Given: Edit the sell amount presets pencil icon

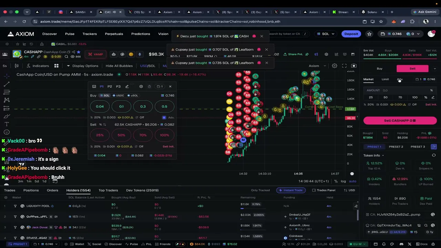Looking at the screenshot, I should pyautogui.click(x=433, y=97).
